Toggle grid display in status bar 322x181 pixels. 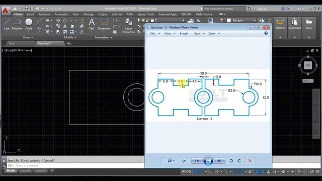(x=196, y=171)
